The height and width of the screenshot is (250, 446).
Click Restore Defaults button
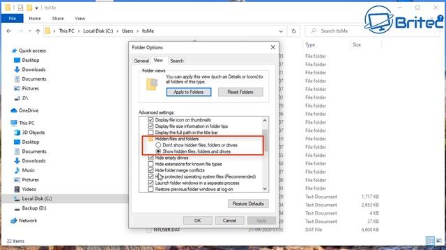tap(248, 203)
